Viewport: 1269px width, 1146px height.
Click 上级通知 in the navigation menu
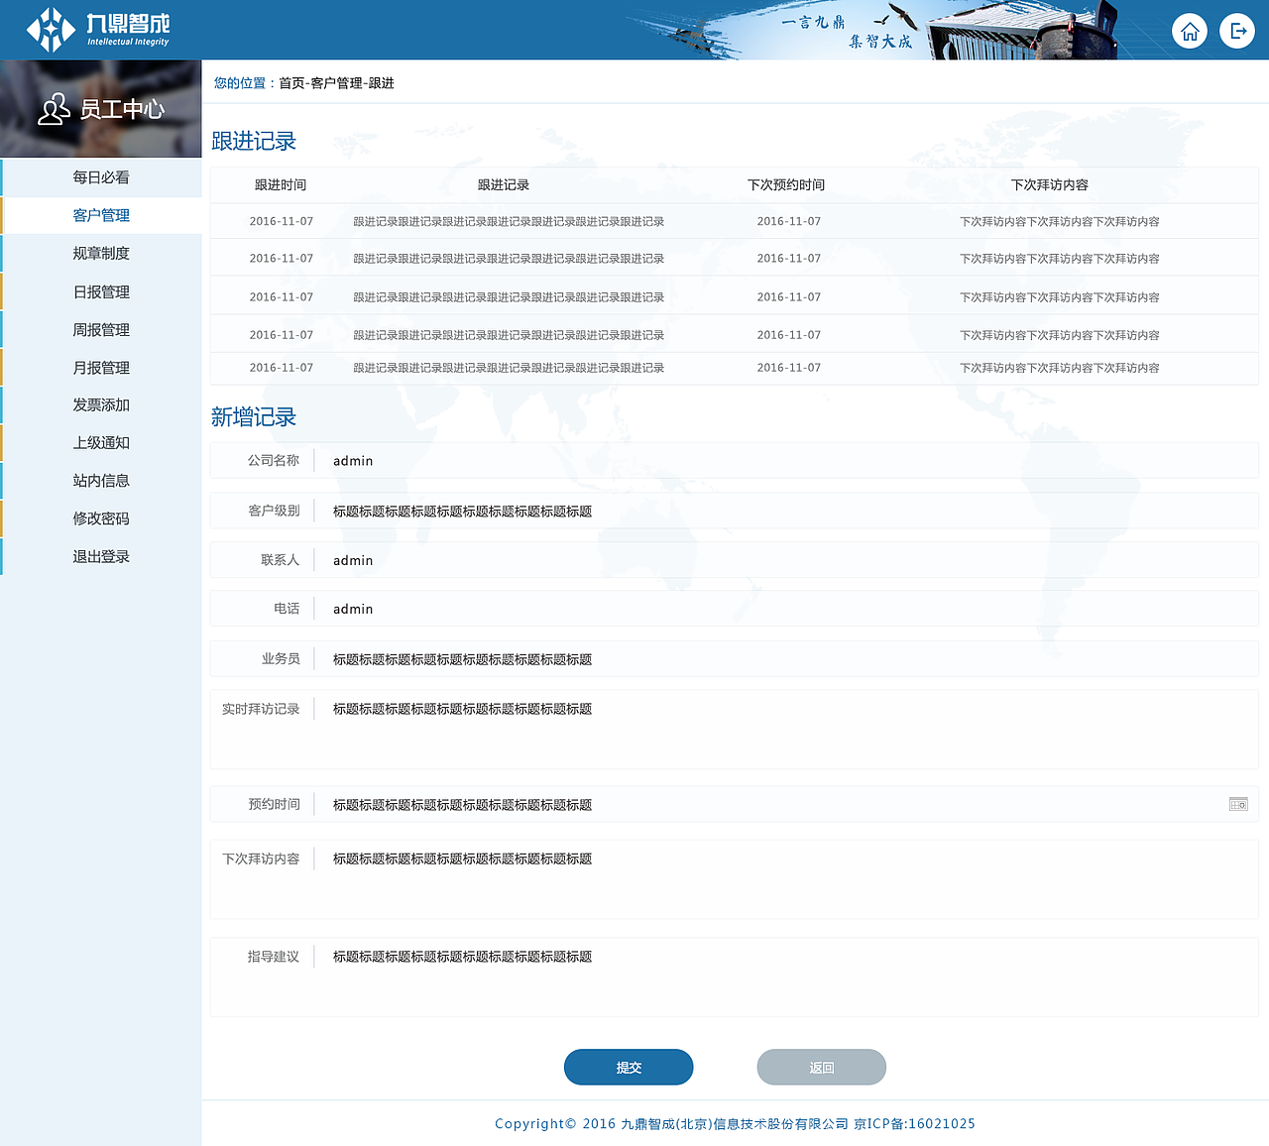pyautogui.click(x=100, y=442)
